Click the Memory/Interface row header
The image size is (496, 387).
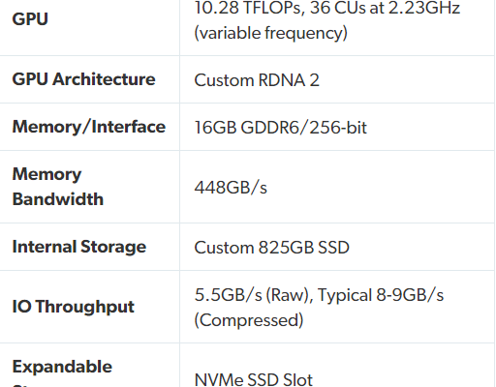coord(89,127)
